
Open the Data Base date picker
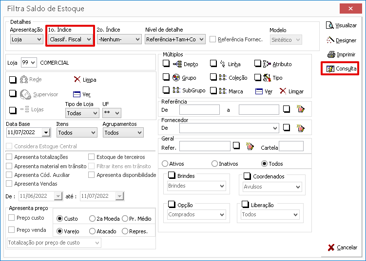[x=46, y=133]
